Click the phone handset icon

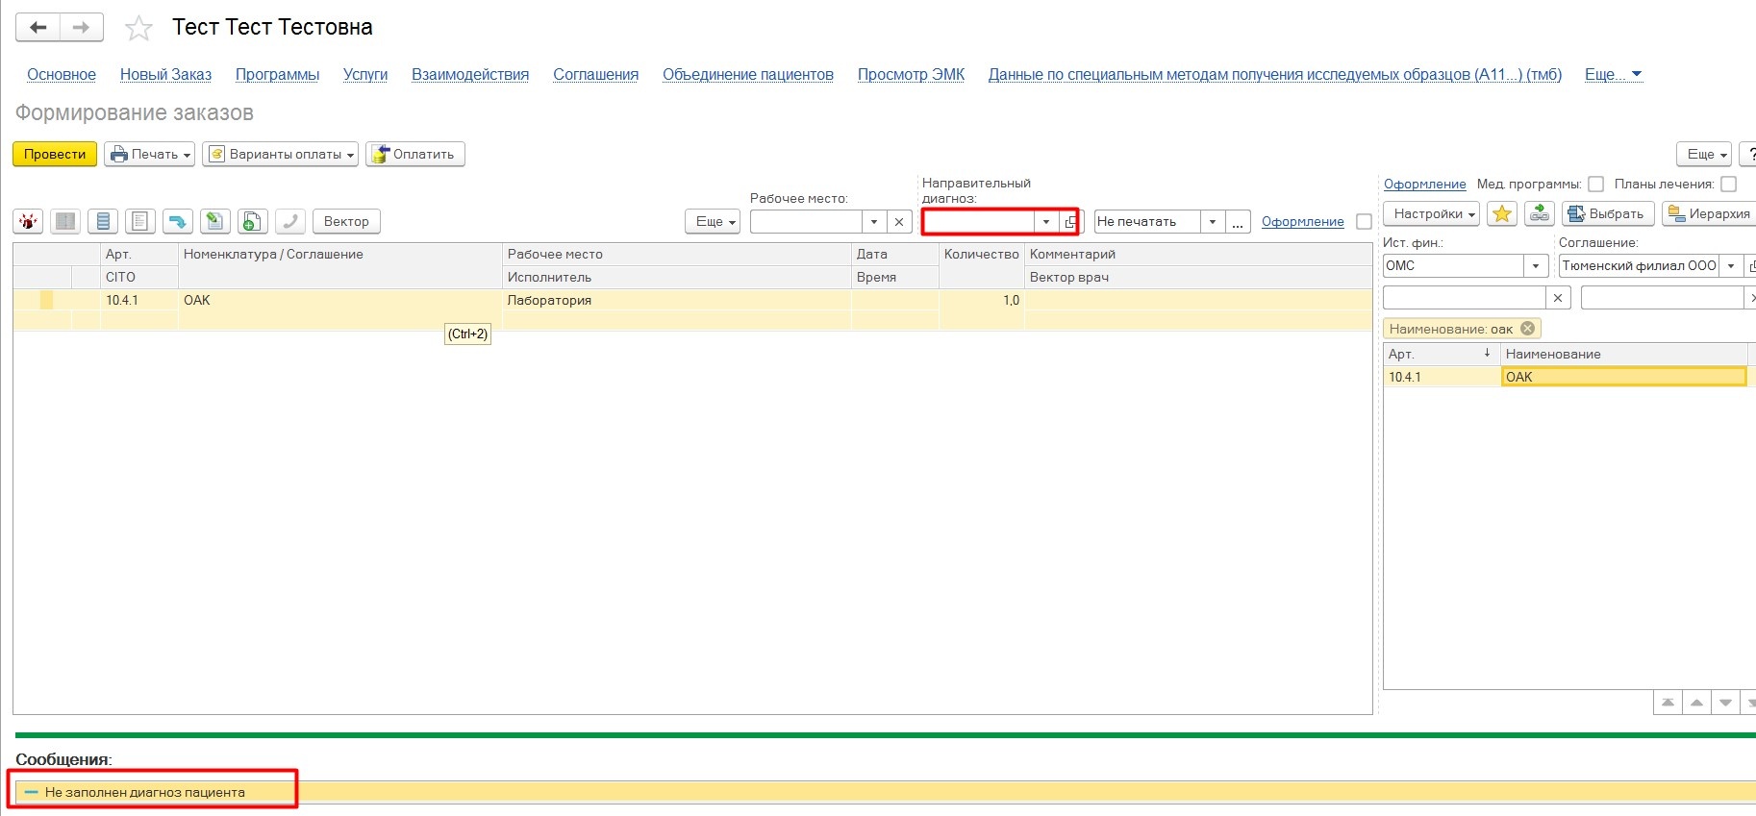pos(289,222)
